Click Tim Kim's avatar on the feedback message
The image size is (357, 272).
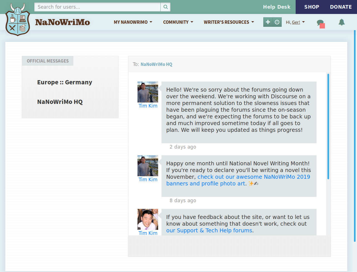coord(148,219)
